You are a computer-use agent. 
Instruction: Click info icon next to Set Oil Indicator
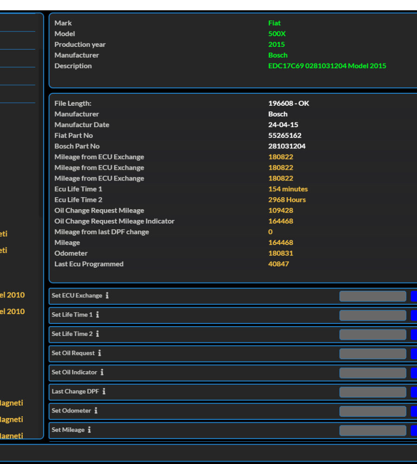tap(102, 372)
